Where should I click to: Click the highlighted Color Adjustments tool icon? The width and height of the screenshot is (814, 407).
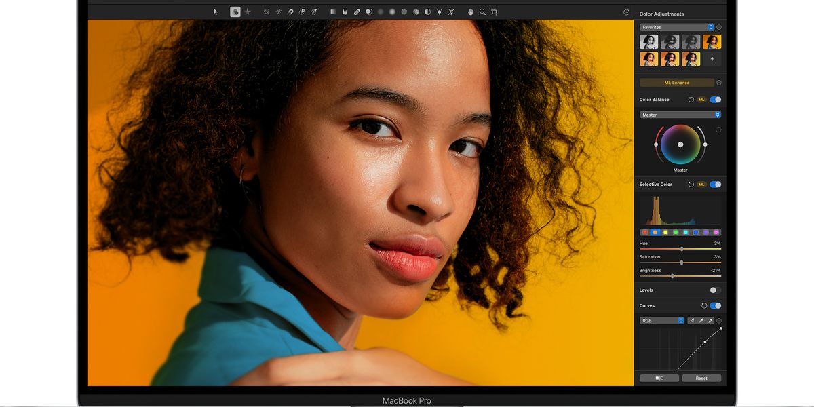[235, 12]
